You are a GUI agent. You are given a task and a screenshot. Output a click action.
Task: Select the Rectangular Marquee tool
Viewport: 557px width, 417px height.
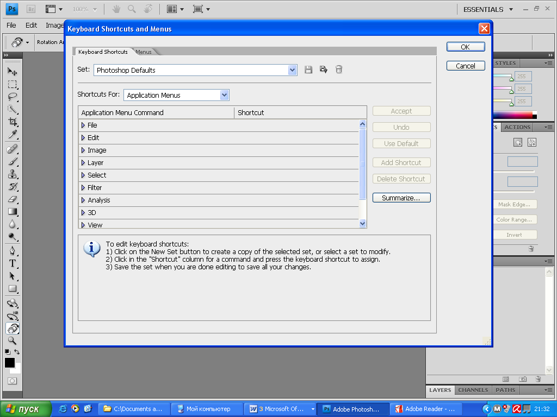coord(13,84)
